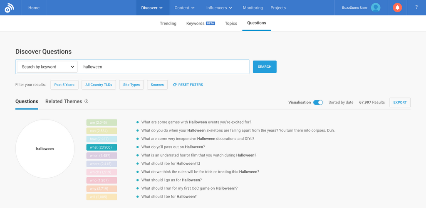Click the halloween keyword input field

165,67
